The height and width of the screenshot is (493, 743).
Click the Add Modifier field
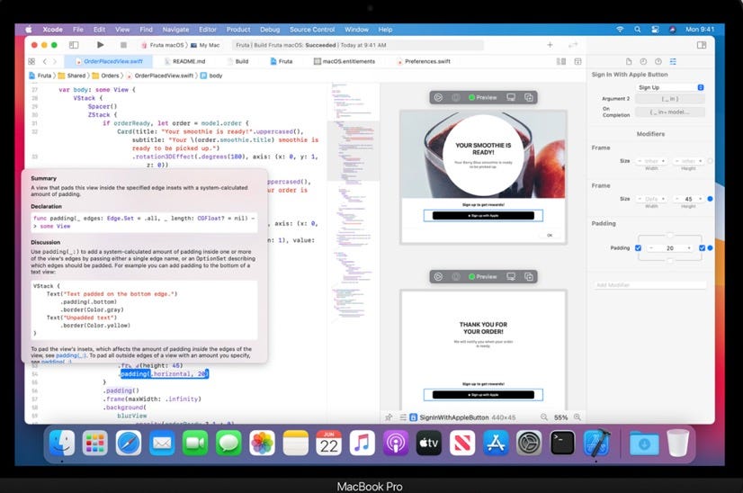pyautogui.click(x=649, y=285)
